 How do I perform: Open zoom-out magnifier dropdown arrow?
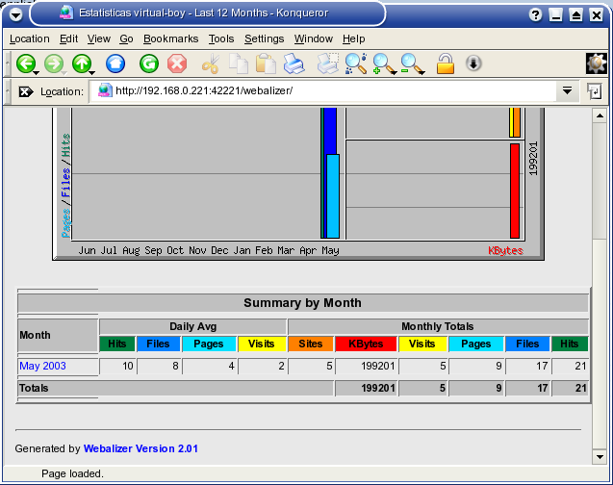click(421, 73)
